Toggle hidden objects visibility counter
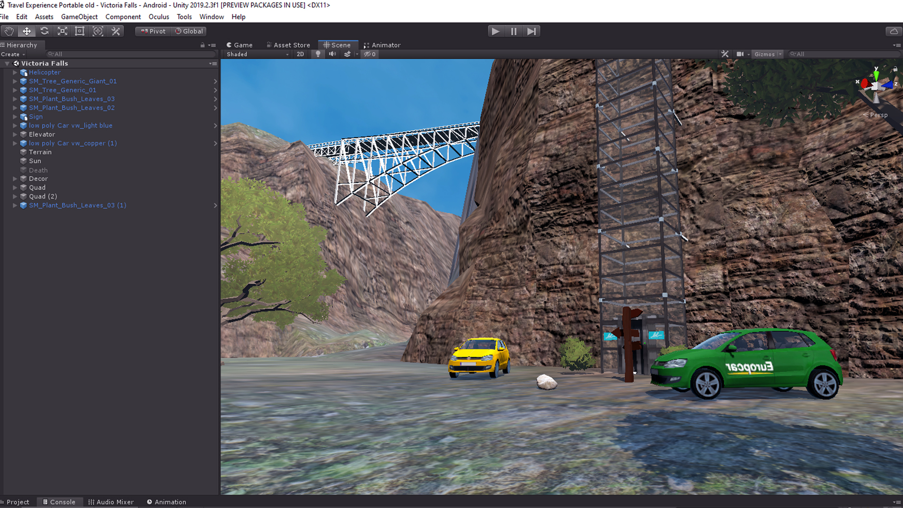The image size is (903, 508). 370,54
